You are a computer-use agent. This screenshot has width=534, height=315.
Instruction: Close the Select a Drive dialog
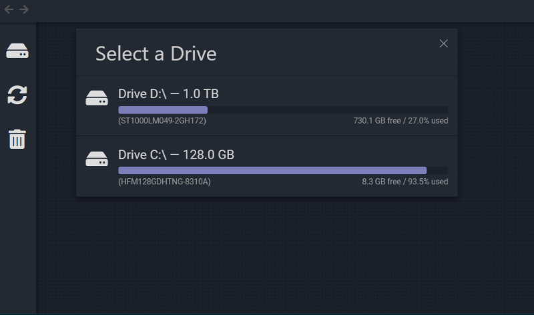click(443, 43)
